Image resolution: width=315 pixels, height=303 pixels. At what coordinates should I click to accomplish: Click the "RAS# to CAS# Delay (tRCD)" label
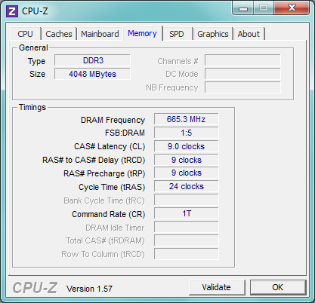pyautogui.click(x=94, y=160)
